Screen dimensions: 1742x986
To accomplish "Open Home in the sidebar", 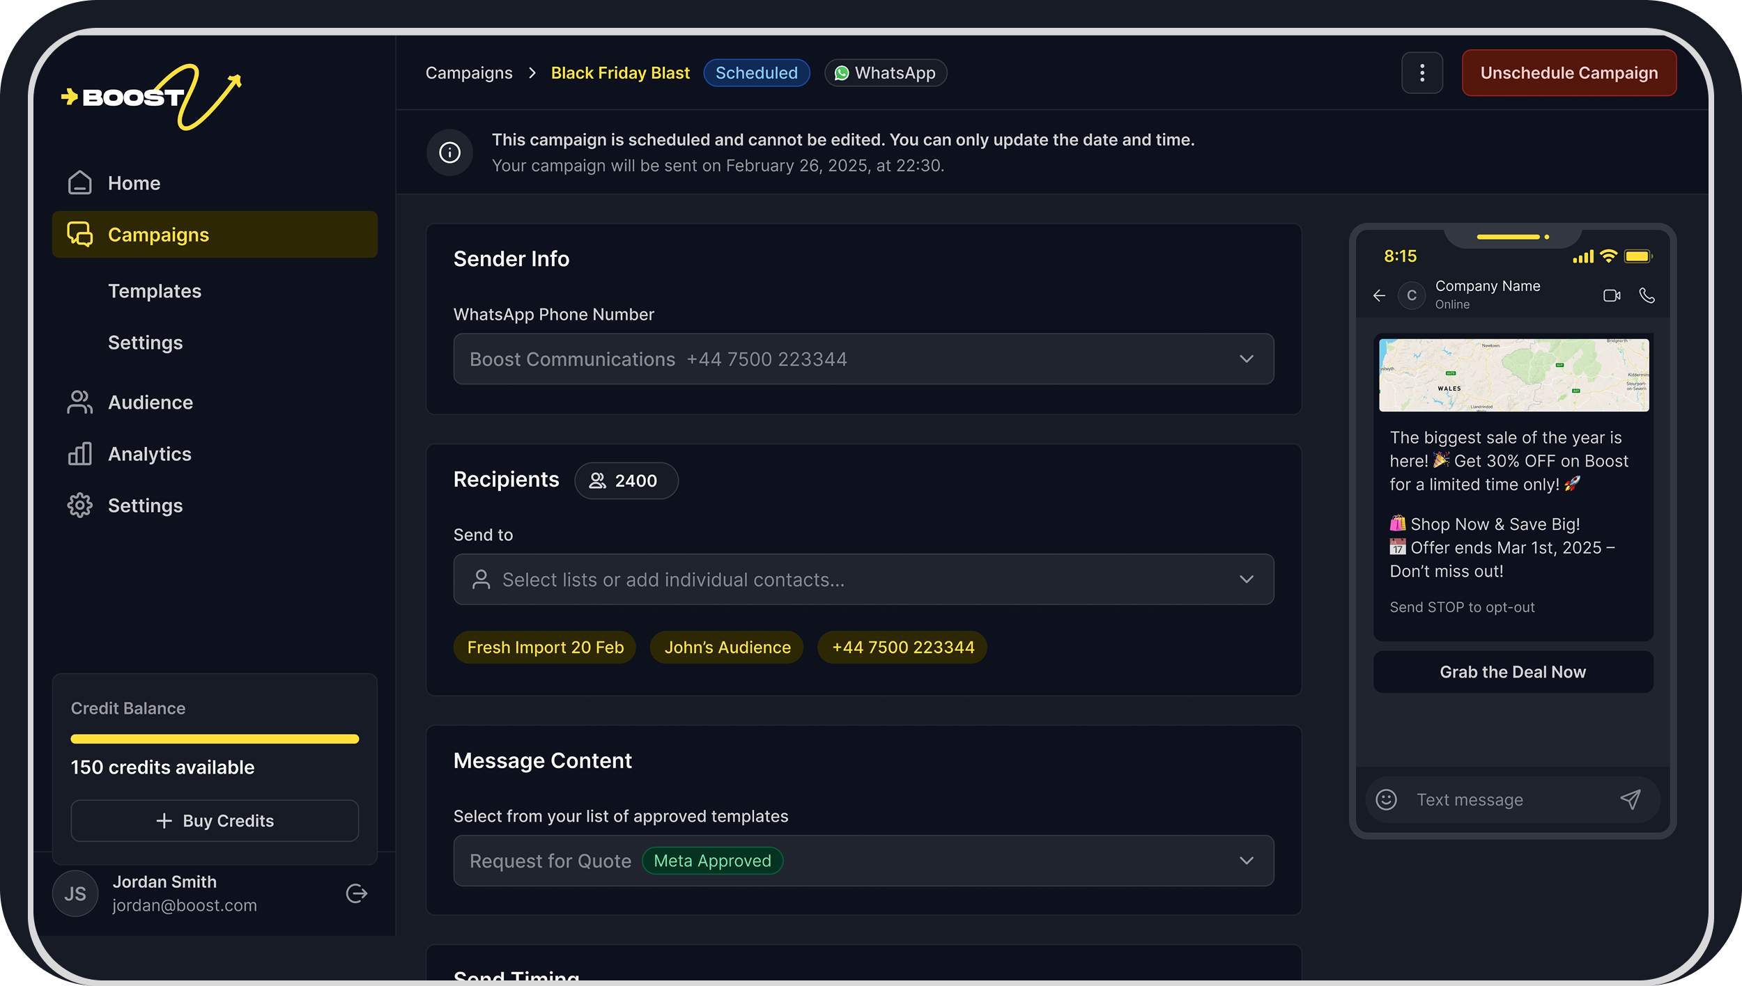I will (215, 183).
